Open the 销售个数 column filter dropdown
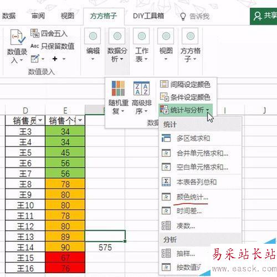 tap(80, 120)
